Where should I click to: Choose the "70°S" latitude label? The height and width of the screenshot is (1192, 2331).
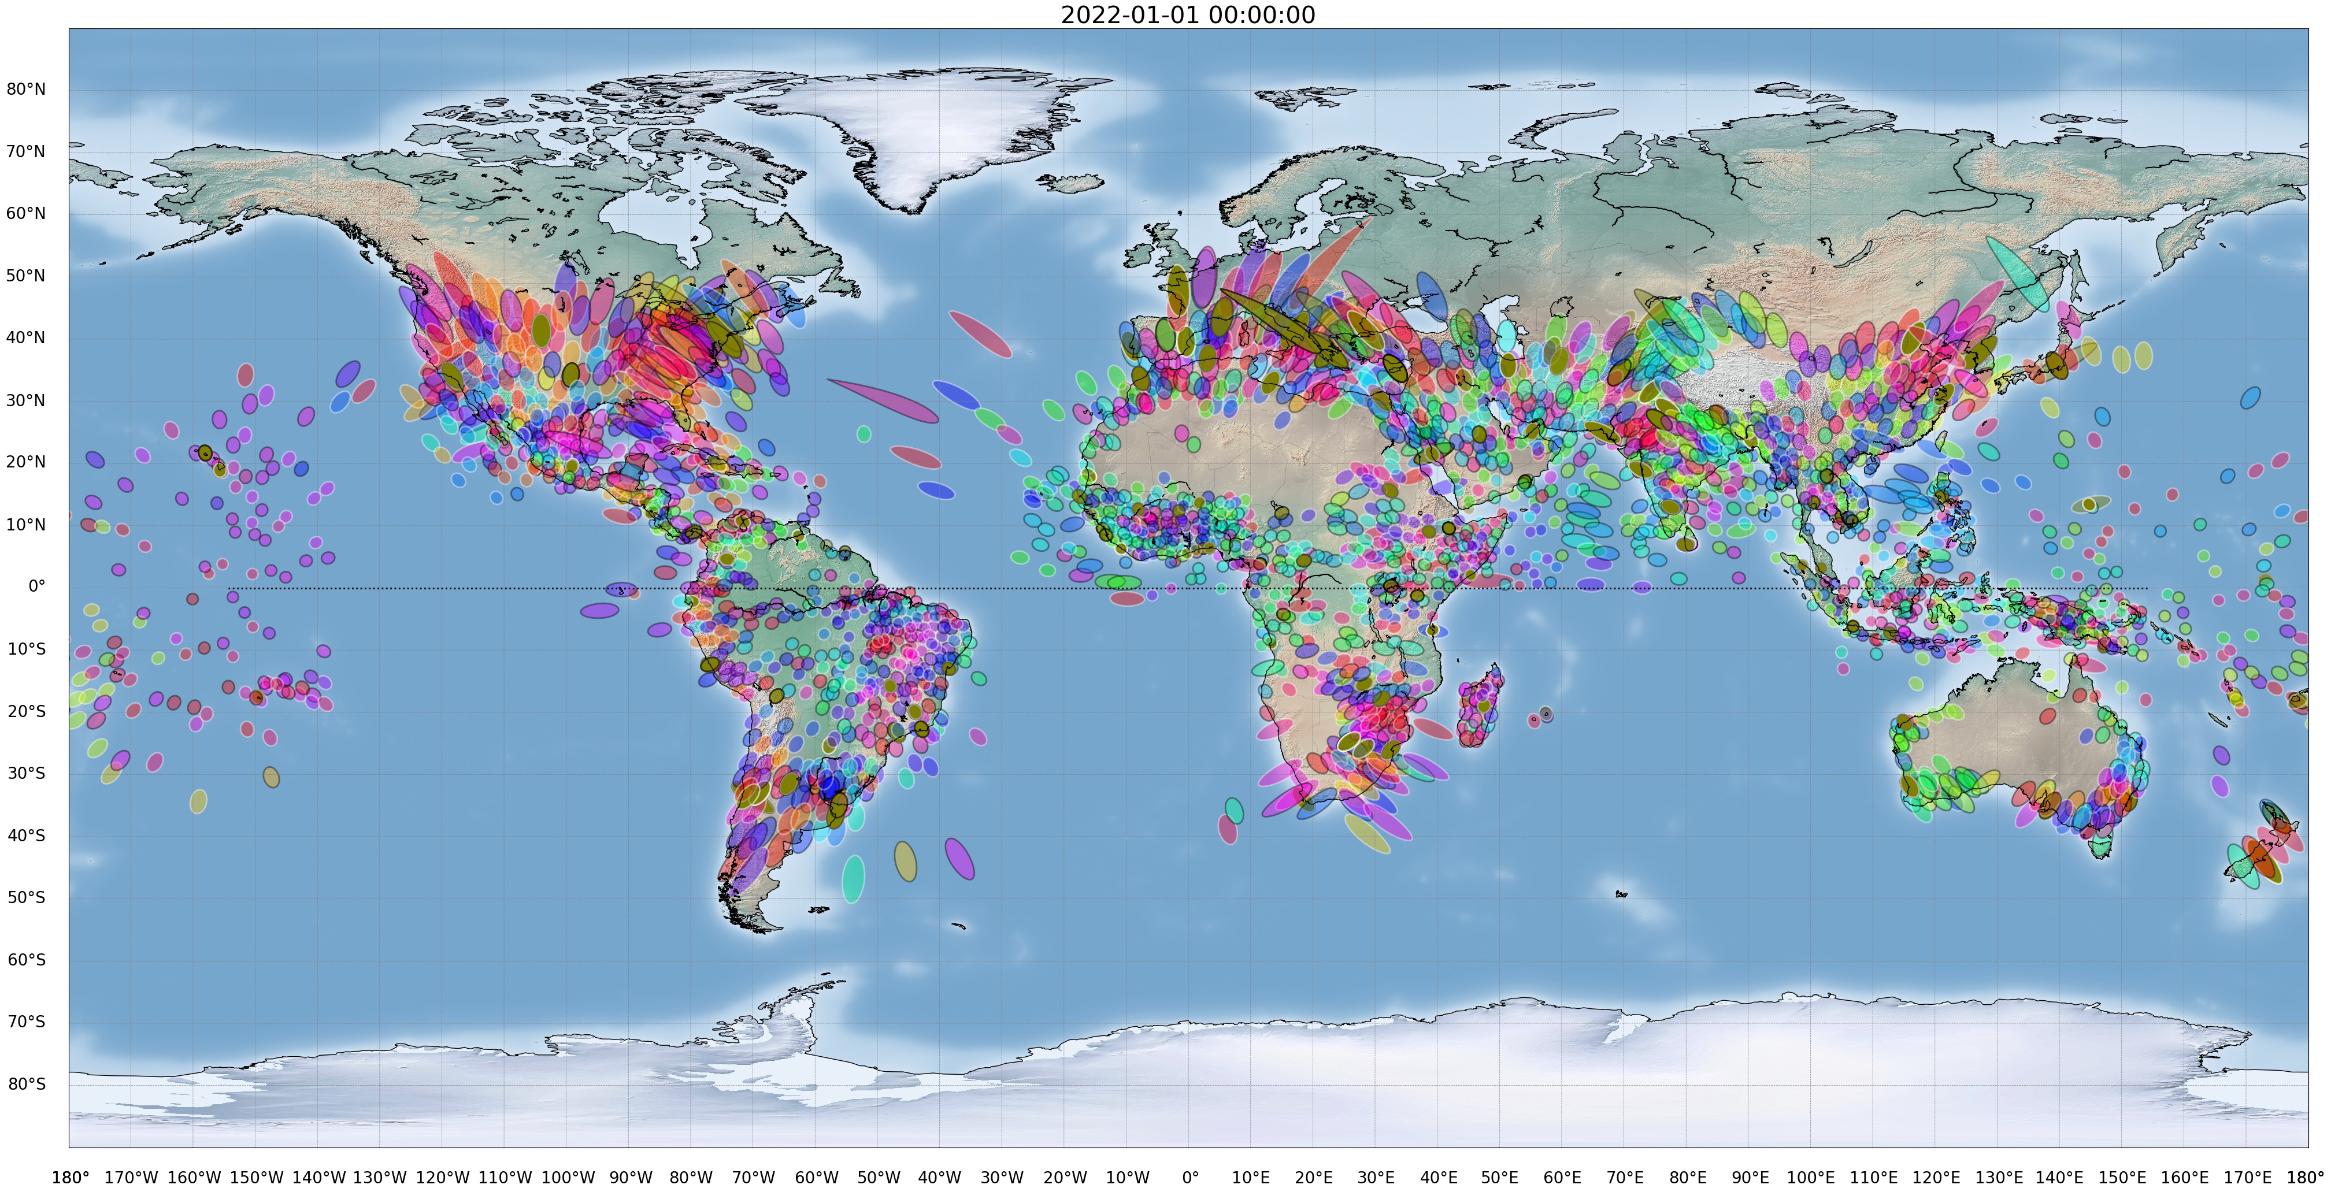pyautogui.click(x=26, y=1022)
